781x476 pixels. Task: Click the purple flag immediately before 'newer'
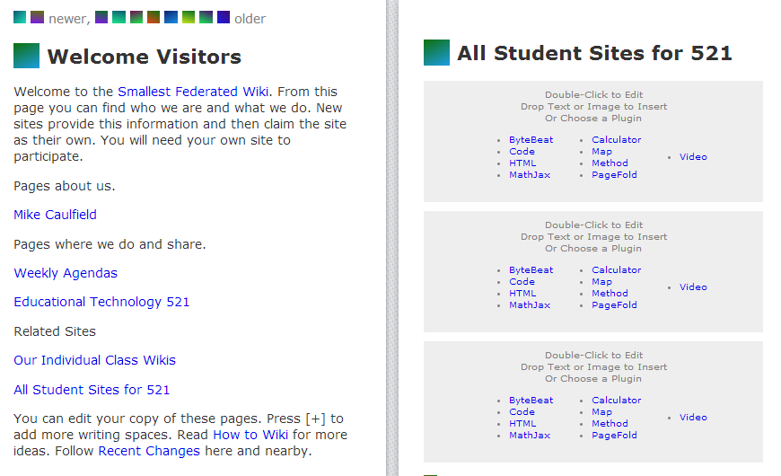[x=37, y=18]
